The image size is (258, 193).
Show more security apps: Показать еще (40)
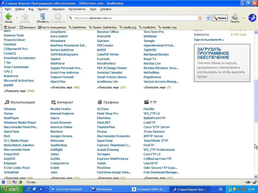[x=65, y=87]
